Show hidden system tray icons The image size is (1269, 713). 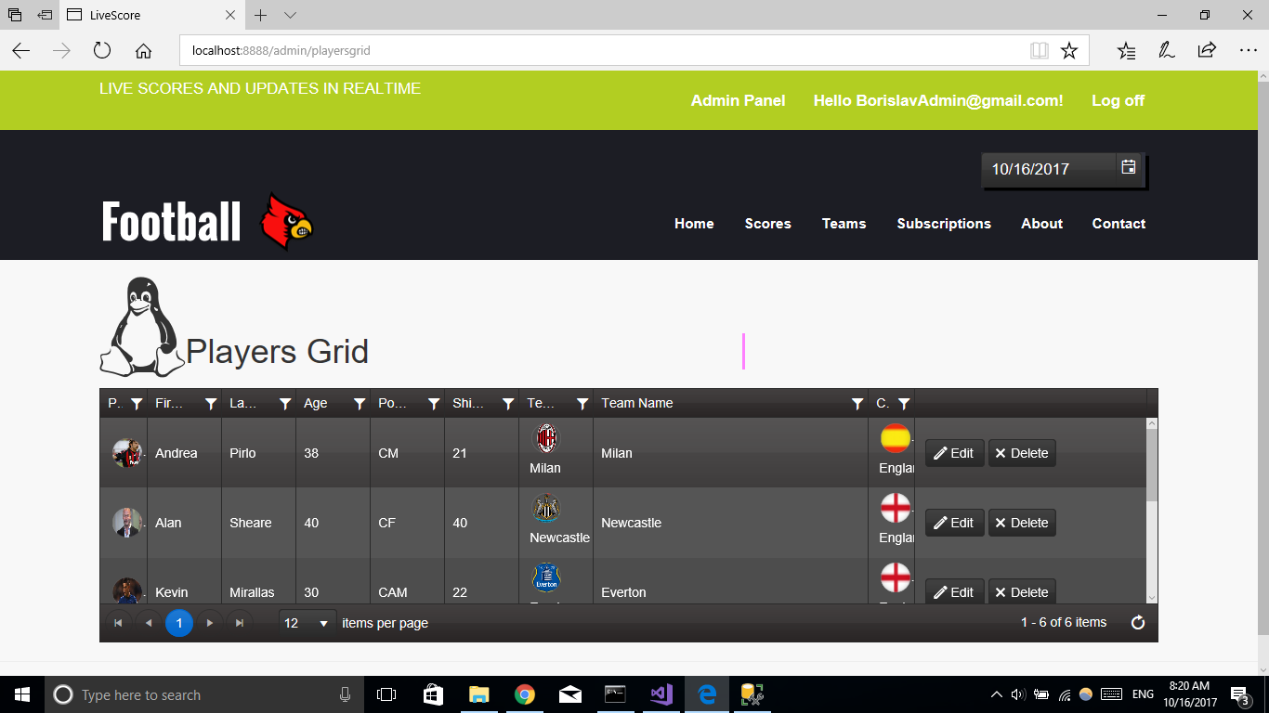tap(996, 694)
